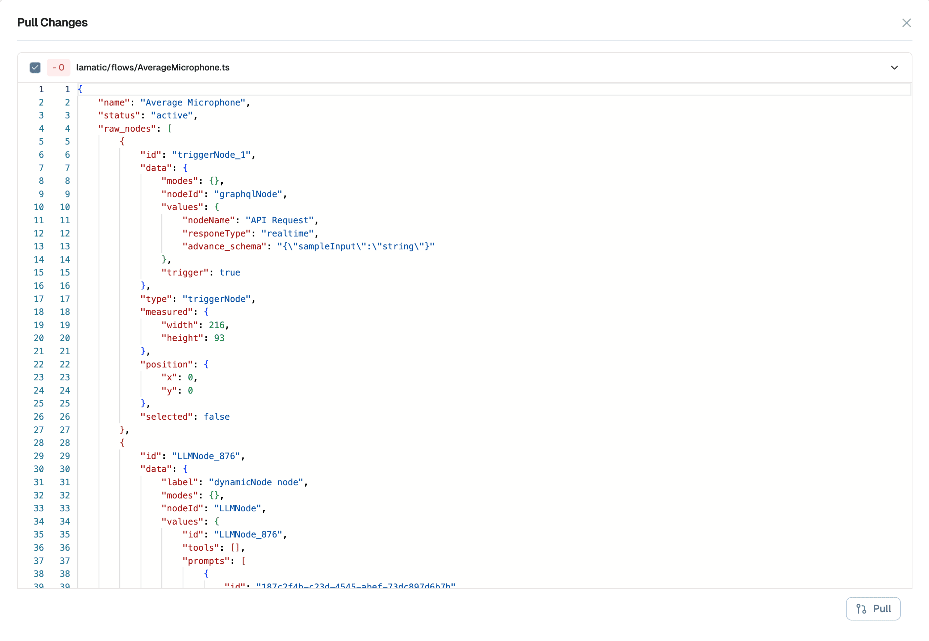The width and height of the screenshot is (929, 641).
Task: Click the Pull button
Action: tap(873, 609)
